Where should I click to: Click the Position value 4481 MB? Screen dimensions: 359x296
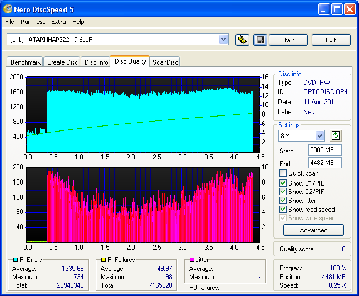(333, 277)
